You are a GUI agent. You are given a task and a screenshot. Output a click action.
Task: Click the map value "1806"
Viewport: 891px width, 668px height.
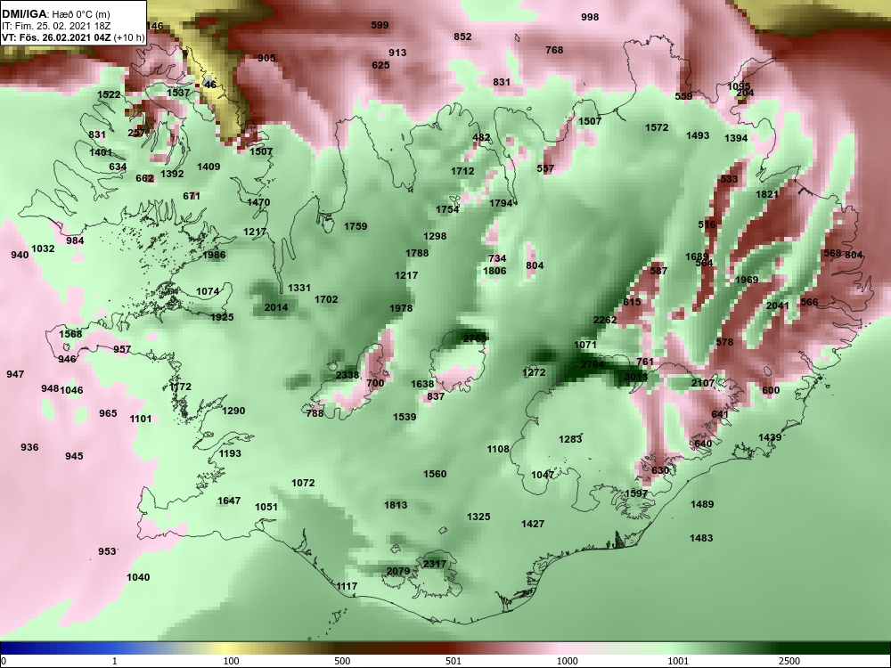click(495, 271)
